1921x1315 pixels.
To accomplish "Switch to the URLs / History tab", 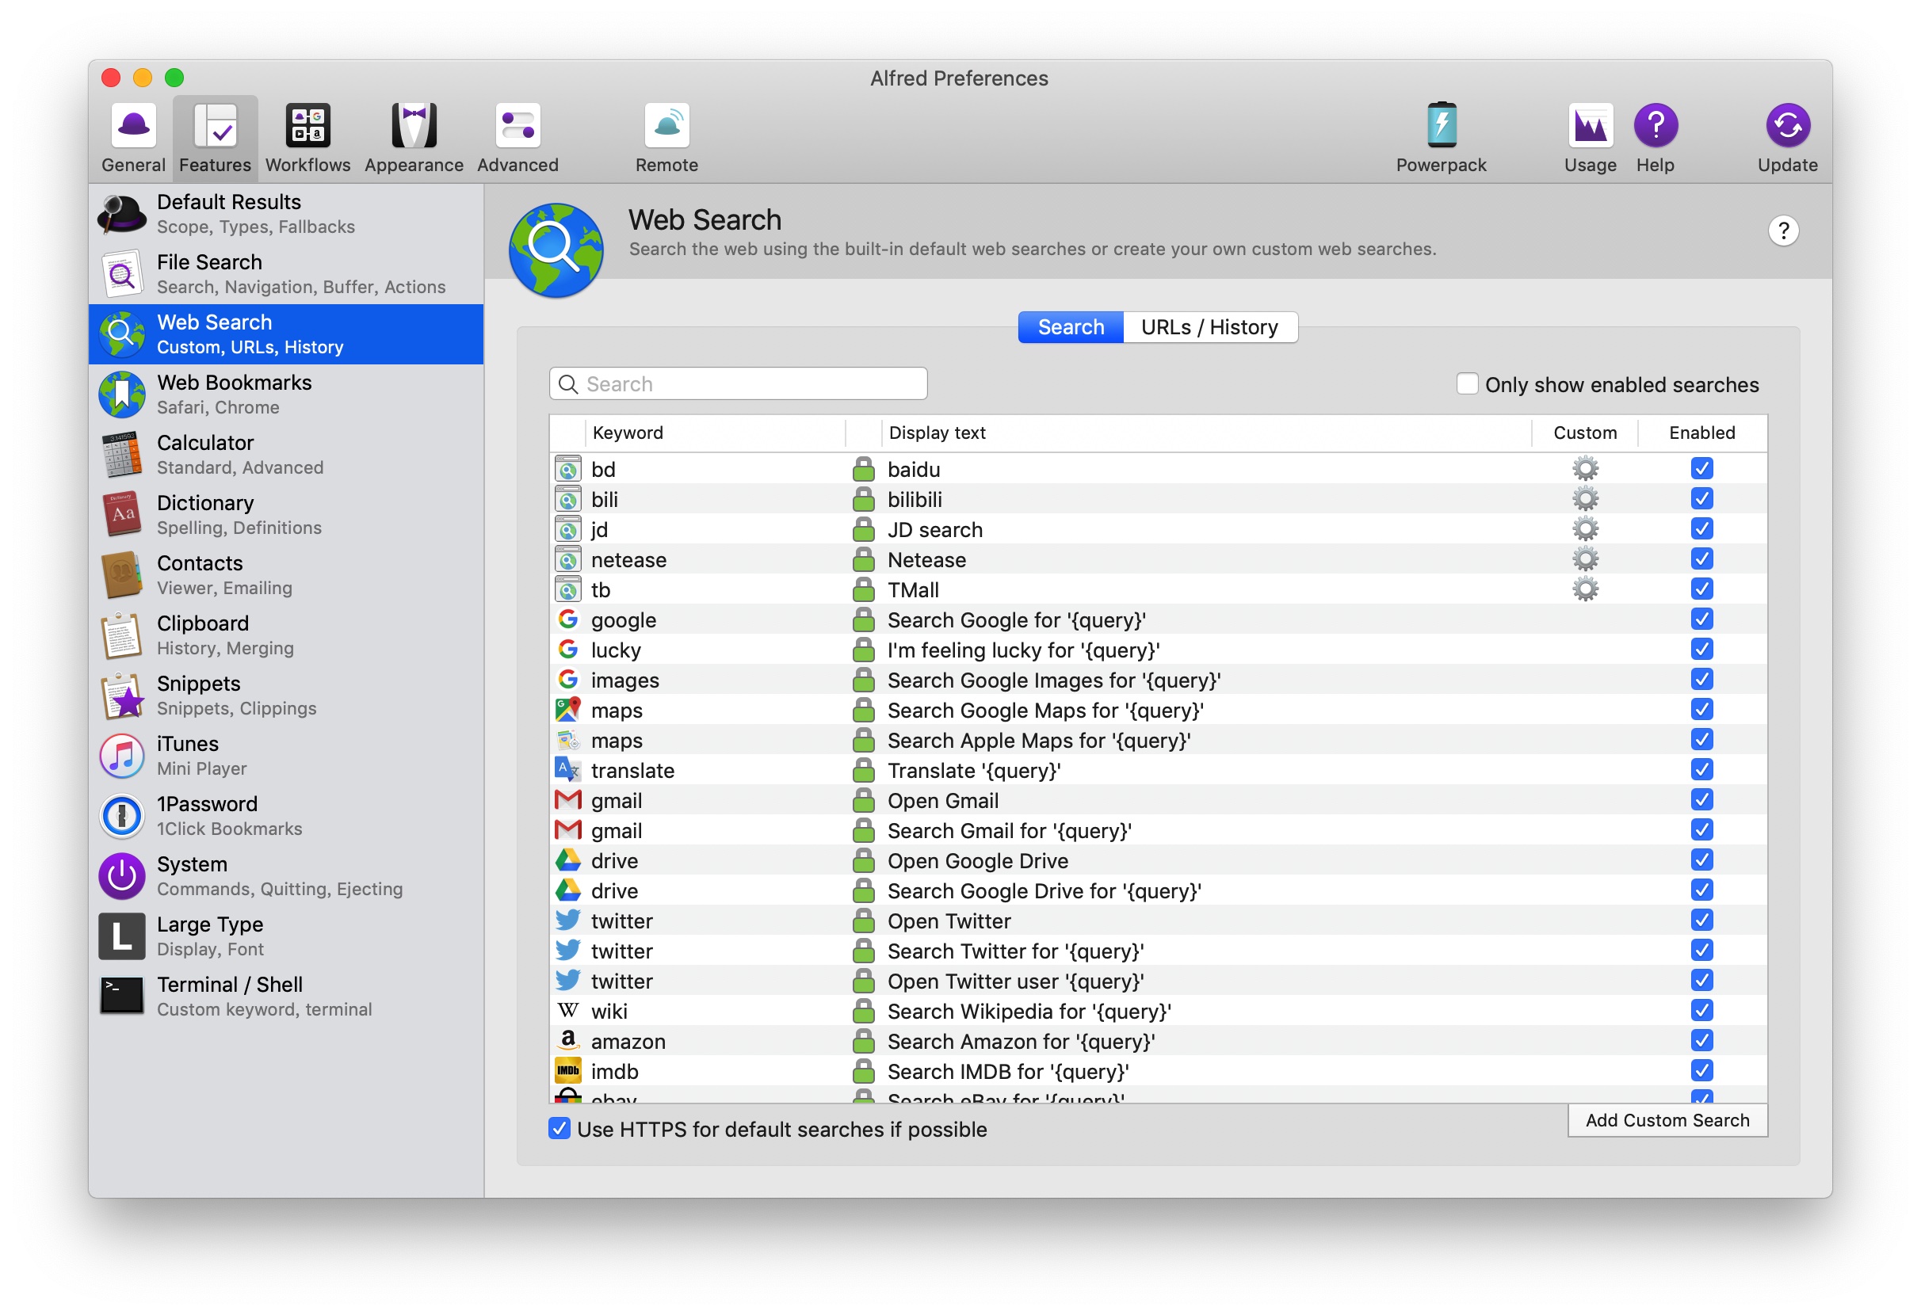I will [1209, 328].
